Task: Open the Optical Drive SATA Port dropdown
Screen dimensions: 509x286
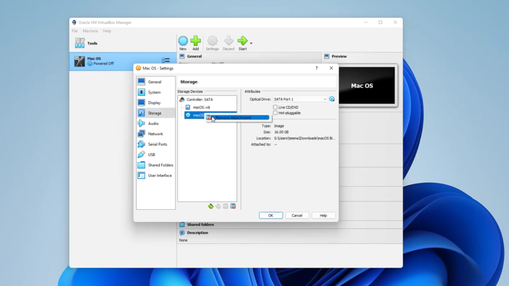Action: pyautogui.click(x=300, y=99)
